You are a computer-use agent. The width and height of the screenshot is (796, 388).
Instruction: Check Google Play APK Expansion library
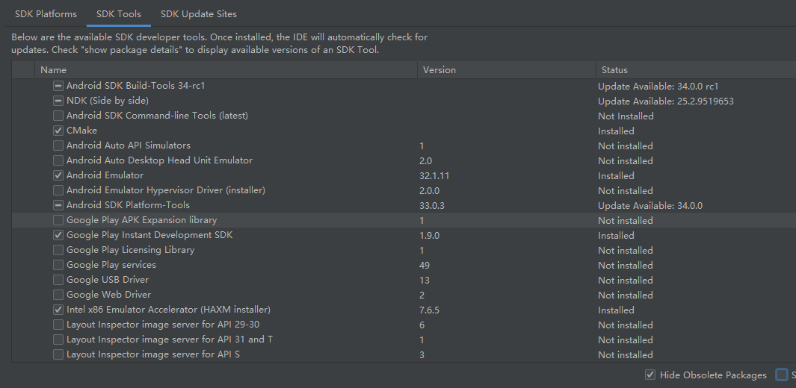[x=58, y=220]
